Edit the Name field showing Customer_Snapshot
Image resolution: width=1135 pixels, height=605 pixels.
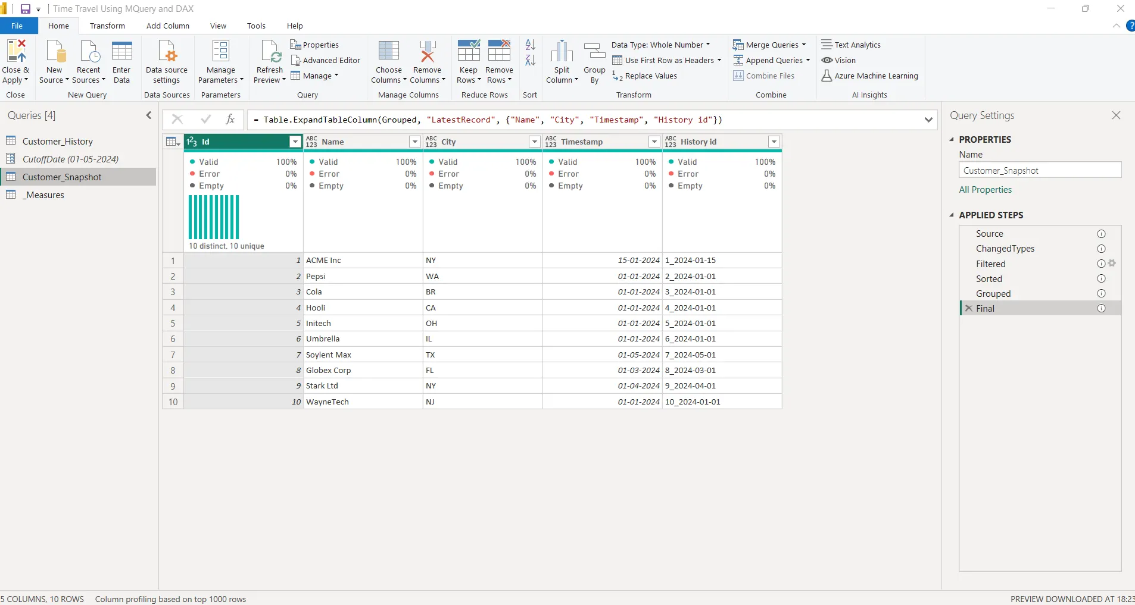(x=1041, y=170)
